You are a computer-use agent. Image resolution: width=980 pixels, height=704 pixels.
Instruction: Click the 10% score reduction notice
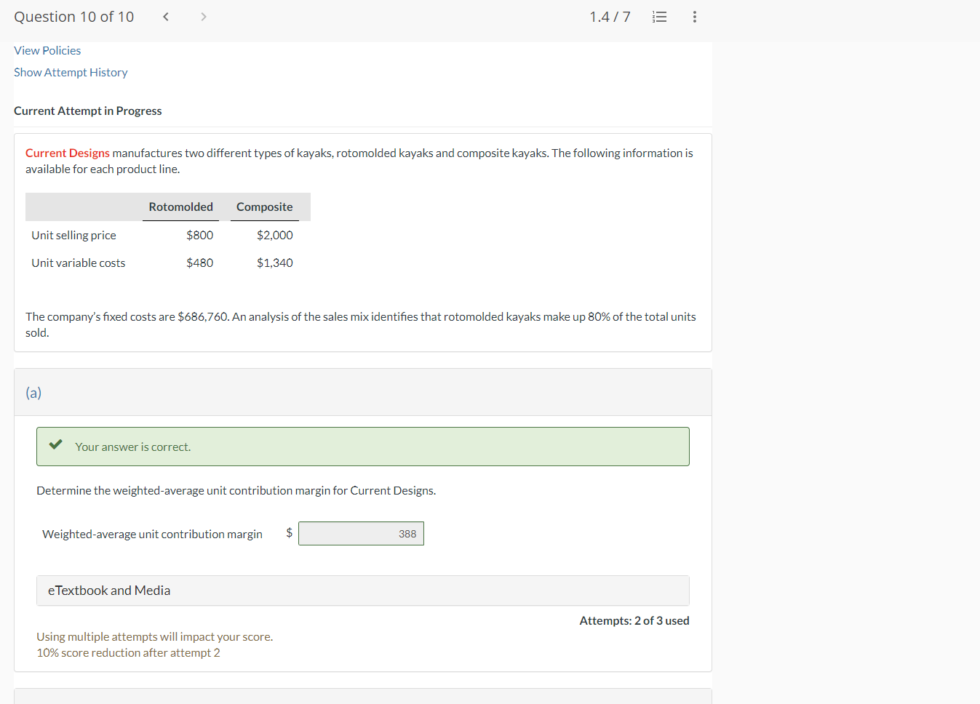[x=128, y=652]
